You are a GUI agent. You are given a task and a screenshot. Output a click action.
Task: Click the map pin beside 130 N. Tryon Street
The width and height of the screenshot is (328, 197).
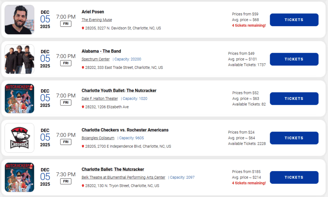83,185
